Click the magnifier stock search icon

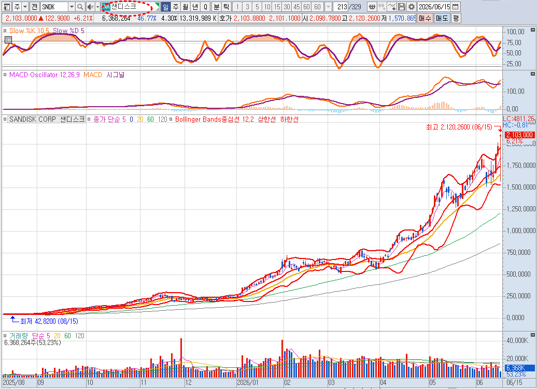80,7
